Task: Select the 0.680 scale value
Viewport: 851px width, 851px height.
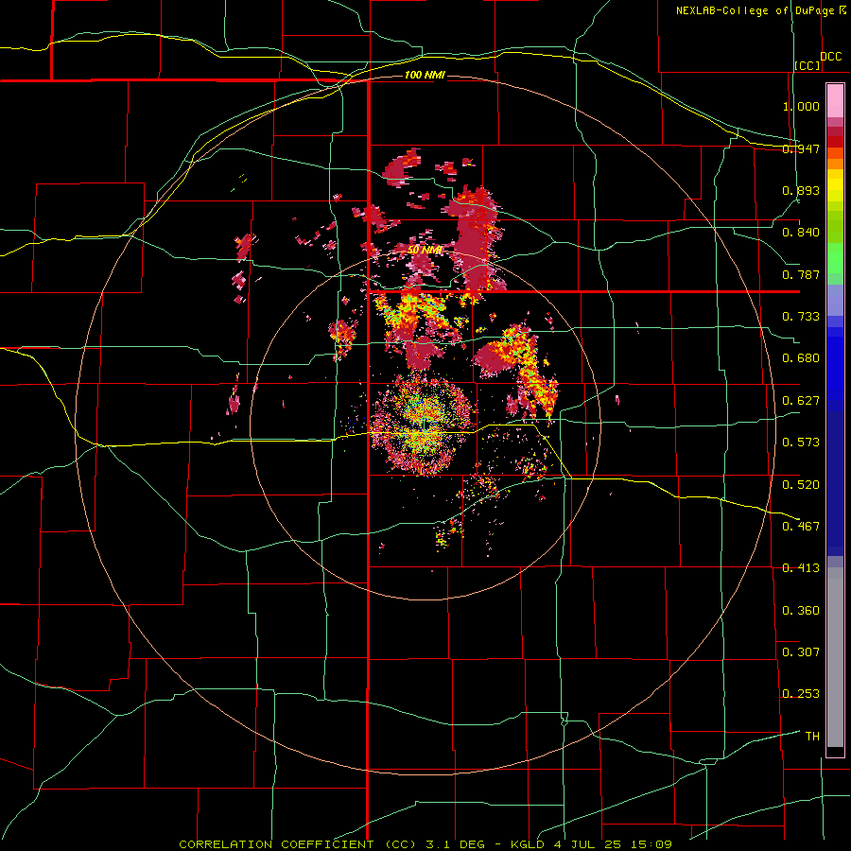Action: pyautogui.click(x=801, y=358)
